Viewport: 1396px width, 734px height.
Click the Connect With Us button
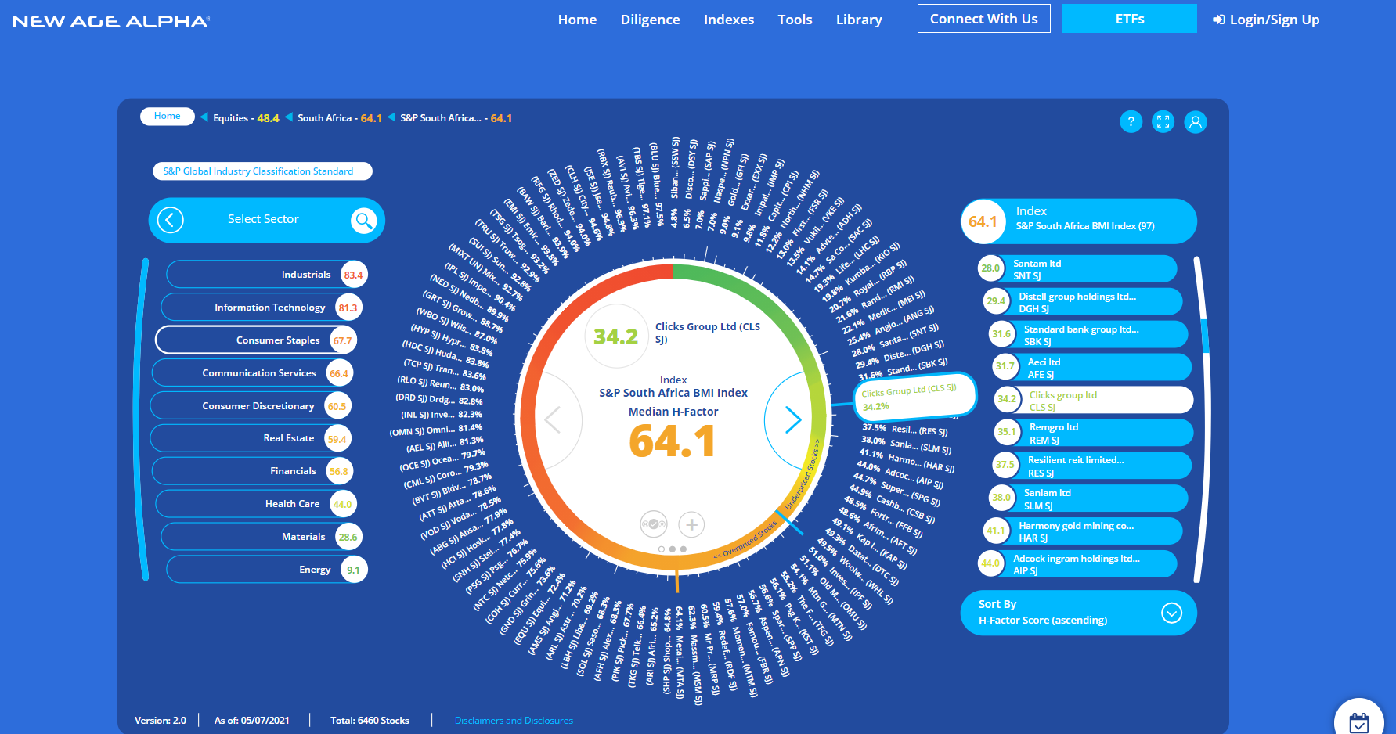[983, 19]
